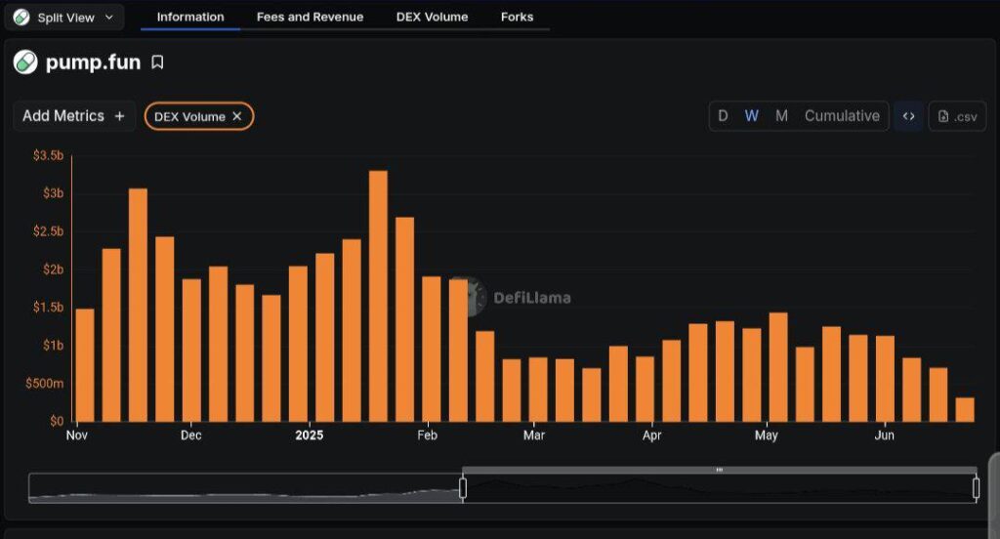
Task: Switch chart to Weekly interval
Action: click(751, 116)
